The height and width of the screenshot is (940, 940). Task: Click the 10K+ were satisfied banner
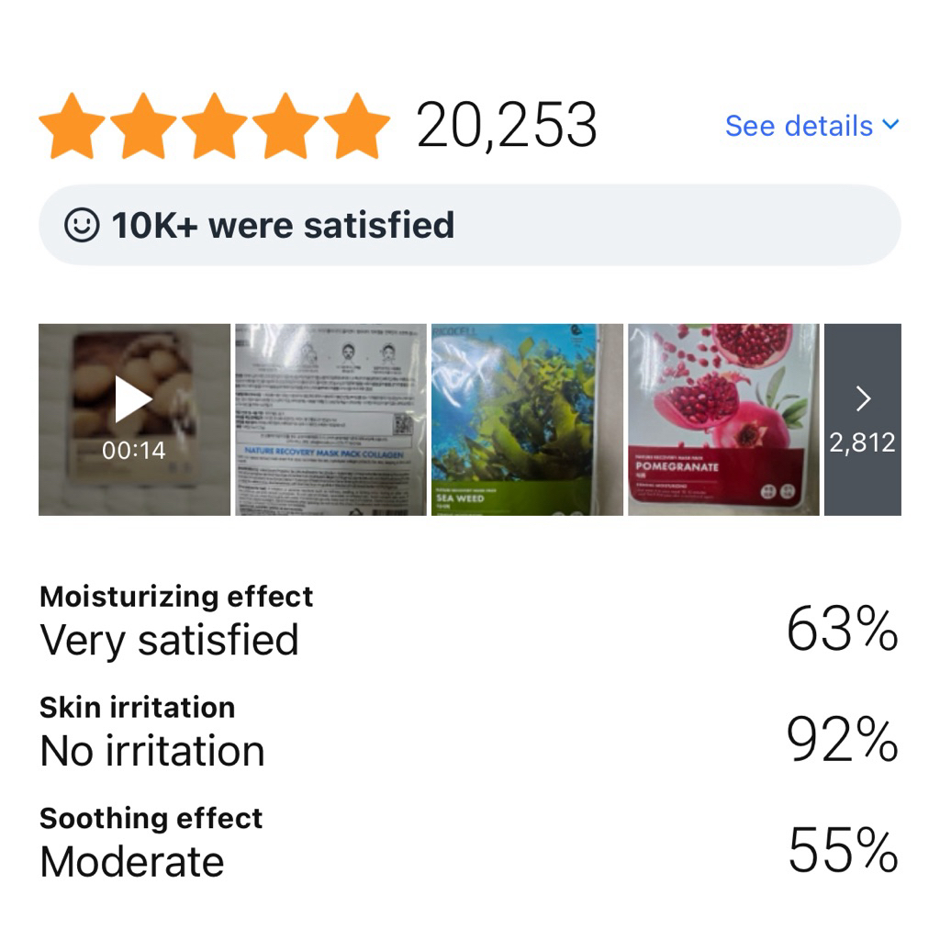click(470, 225)
